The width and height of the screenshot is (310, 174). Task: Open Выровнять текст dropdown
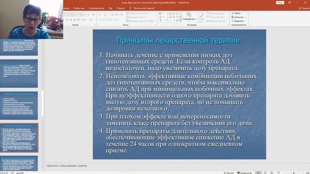click(x=136, y=17)
